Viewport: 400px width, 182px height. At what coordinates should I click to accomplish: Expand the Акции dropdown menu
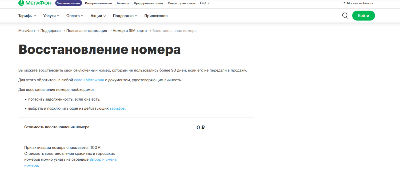point(98,16)
